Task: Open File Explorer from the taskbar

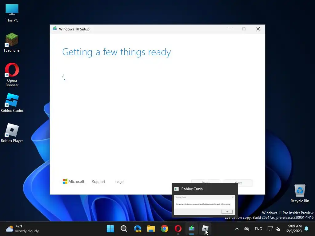Action: [x=151, y=229]
